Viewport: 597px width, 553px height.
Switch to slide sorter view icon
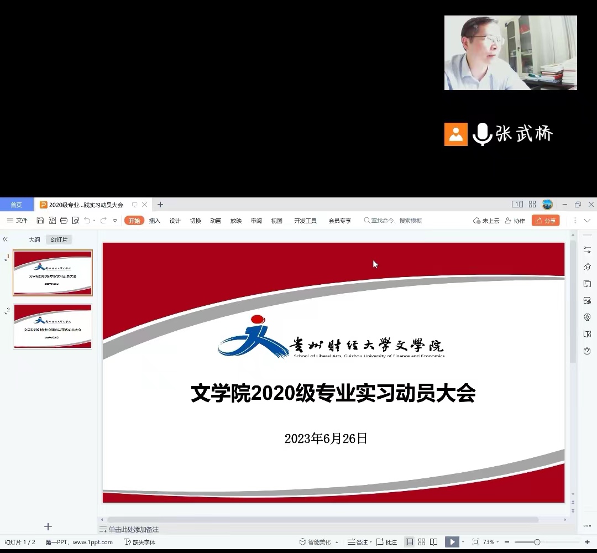point(422,542)
